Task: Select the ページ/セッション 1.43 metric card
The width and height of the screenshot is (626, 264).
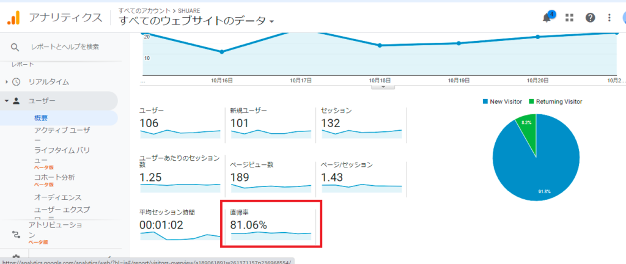Action: (x=361, y=177)
